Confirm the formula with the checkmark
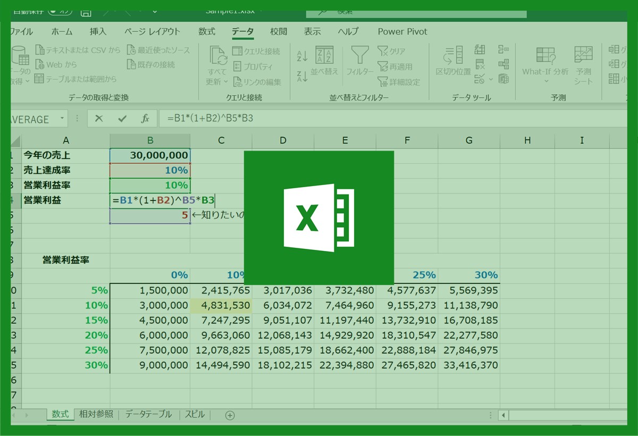Viewport: 638px width, 436px height. point(122,119)
